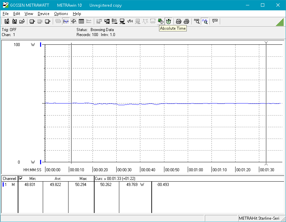Switch to the data table view
This screenshot has height=222, width=286.
coord(81,21)
